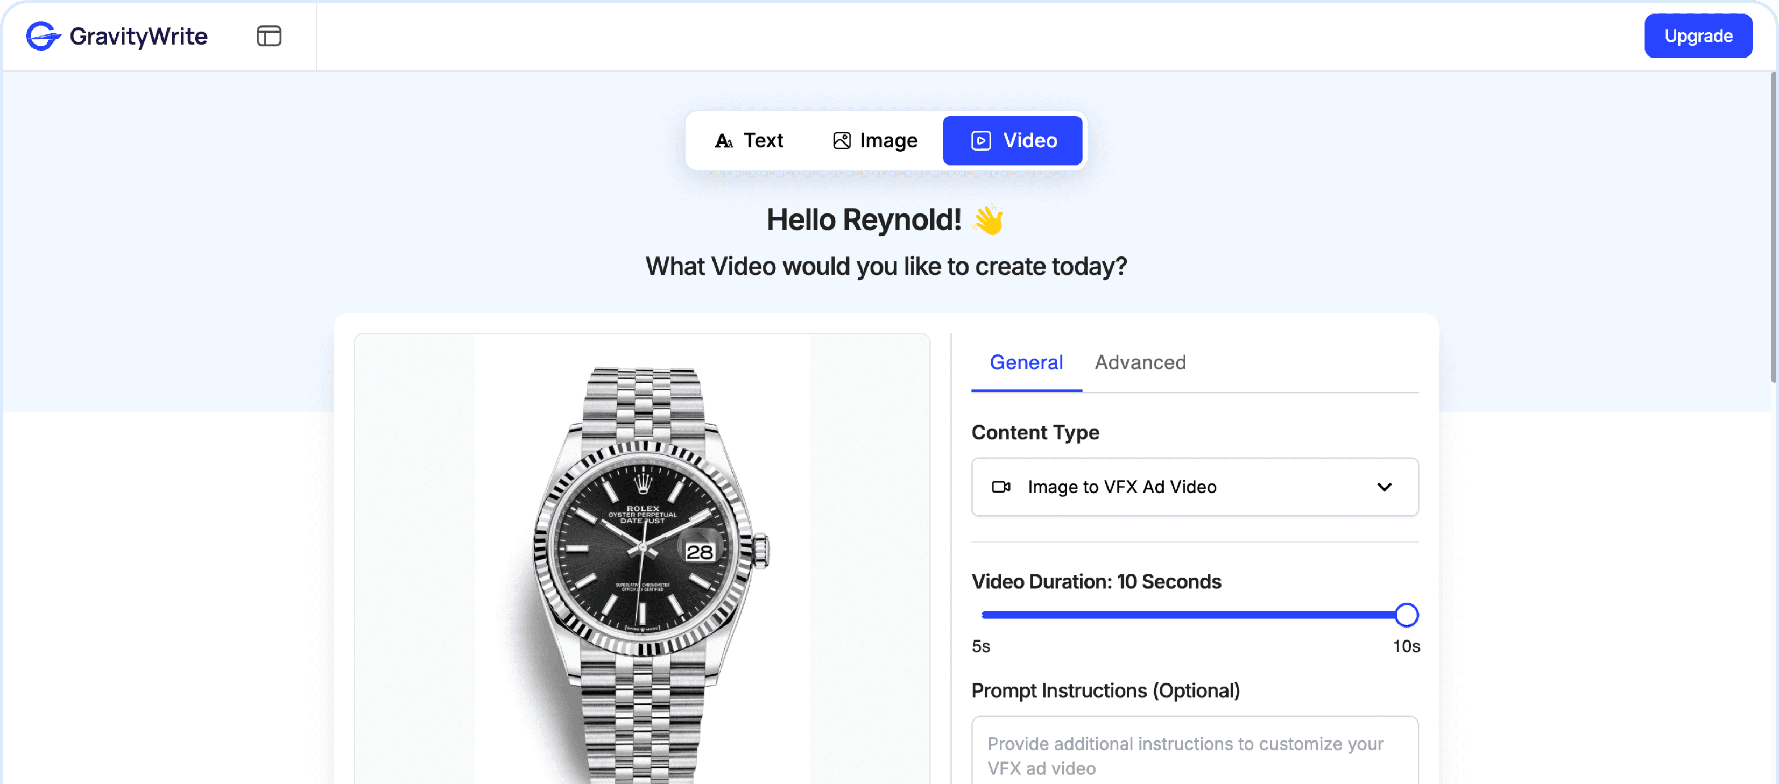Click the GravityWrite logo icon
1779x784 pixels.
pyautogui.click(x=43, y=36)
